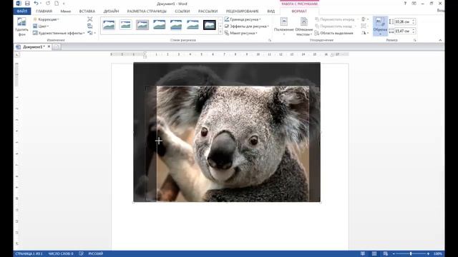Screen dimensions: 458x257
Task: Apply the third highlighted picture style
Action: 142,25
